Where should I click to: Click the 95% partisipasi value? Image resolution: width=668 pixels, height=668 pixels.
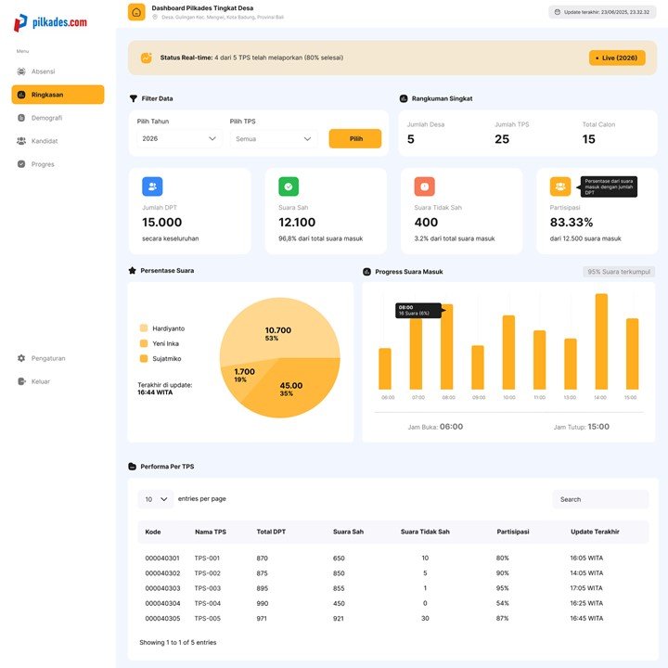502,588
